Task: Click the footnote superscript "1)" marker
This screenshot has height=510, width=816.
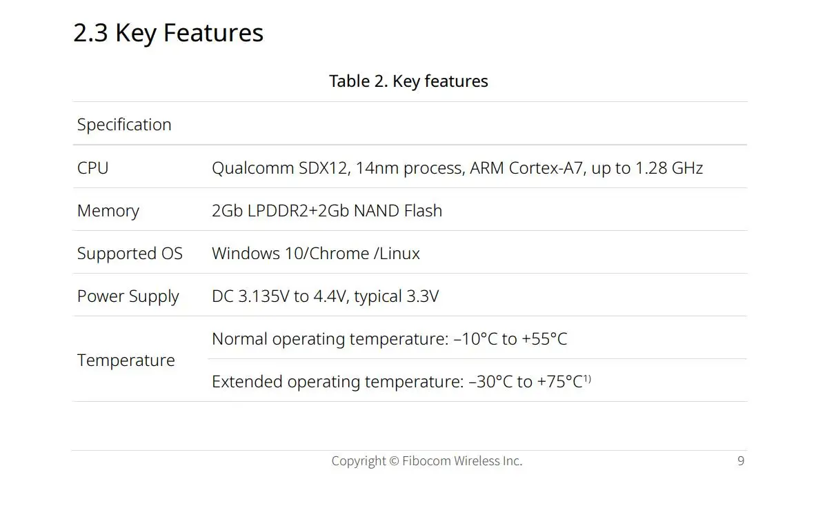Action: point(588,378)
